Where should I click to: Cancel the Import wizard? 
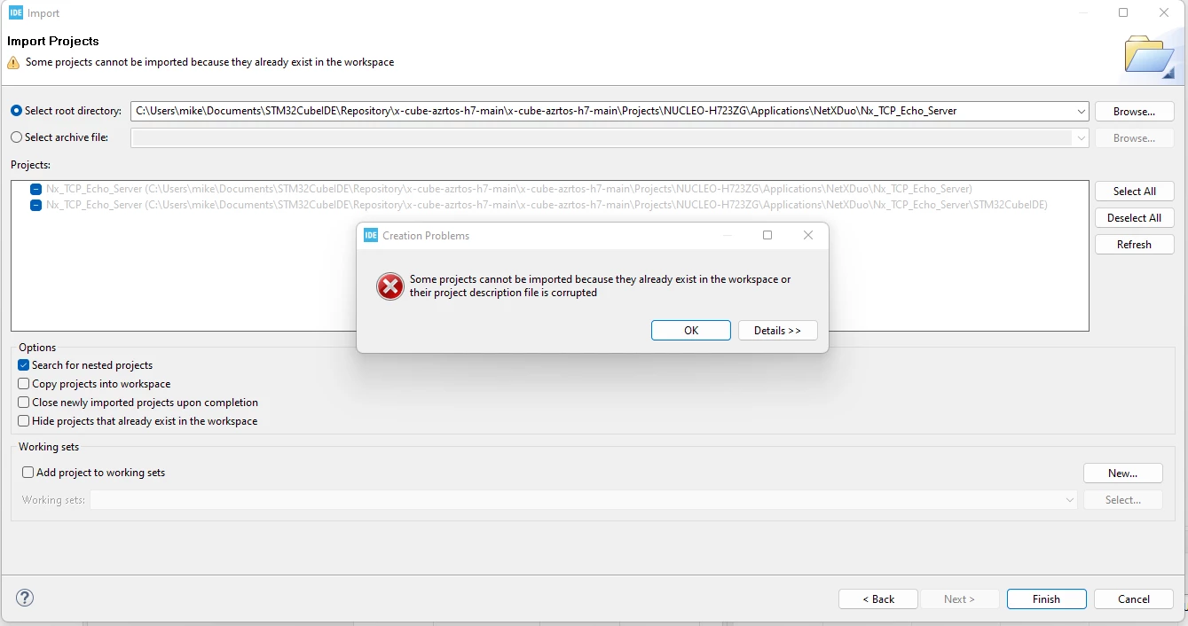pyautogui.click(x=1134, y=599)
